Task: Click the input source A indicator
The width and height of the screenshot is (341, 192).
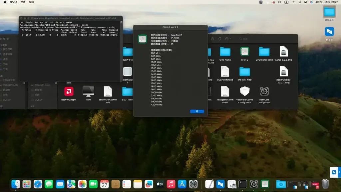Action: coord(286,2)
